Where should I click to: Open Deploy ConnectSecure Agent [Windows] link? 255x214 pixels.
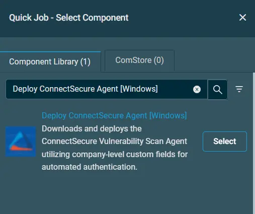pos(114,116)
